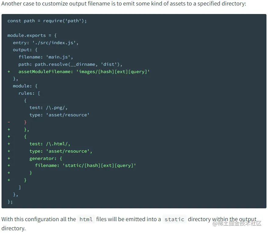Click the type: 'asset/resource' line without trailing comma

[59, 115]
